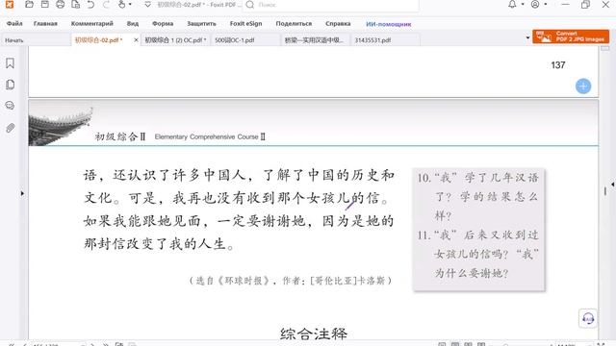Open the Quick Access toolbar customization dropdown
The height and width of the screenshot is (346, 616).
[147, 4]
